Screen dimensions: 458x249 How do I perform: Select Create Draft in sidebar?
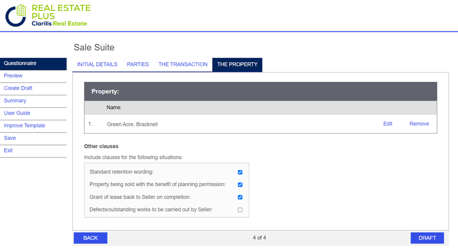(18, 88)
